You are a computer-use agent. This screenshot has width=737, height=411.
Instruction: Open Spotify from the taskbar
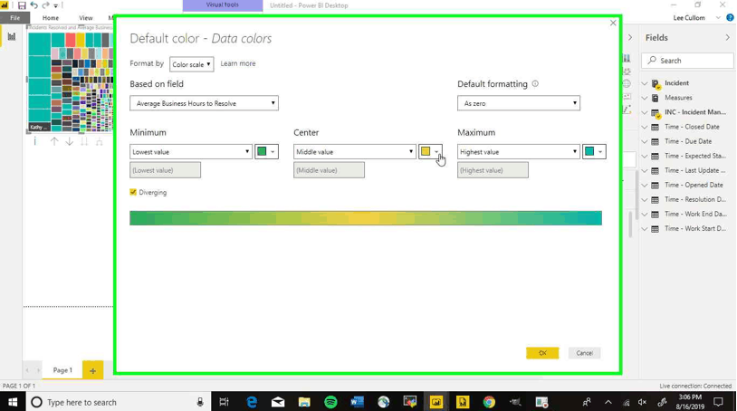[330, 402]
